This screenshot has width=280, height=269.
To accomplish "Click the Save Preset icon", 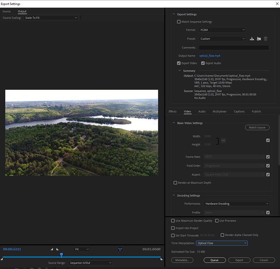I will (252, 39).
